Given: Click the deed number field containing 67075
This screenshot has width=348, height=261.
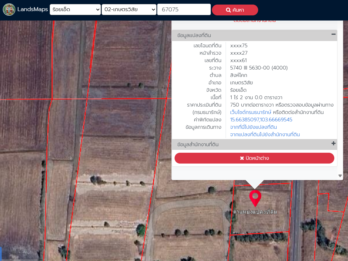Looking at the screenshot, I should point(184,10).
